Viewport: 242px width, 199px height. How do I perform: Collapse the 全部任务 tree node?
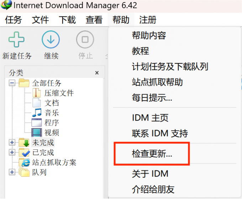click(x=12, y=83)
